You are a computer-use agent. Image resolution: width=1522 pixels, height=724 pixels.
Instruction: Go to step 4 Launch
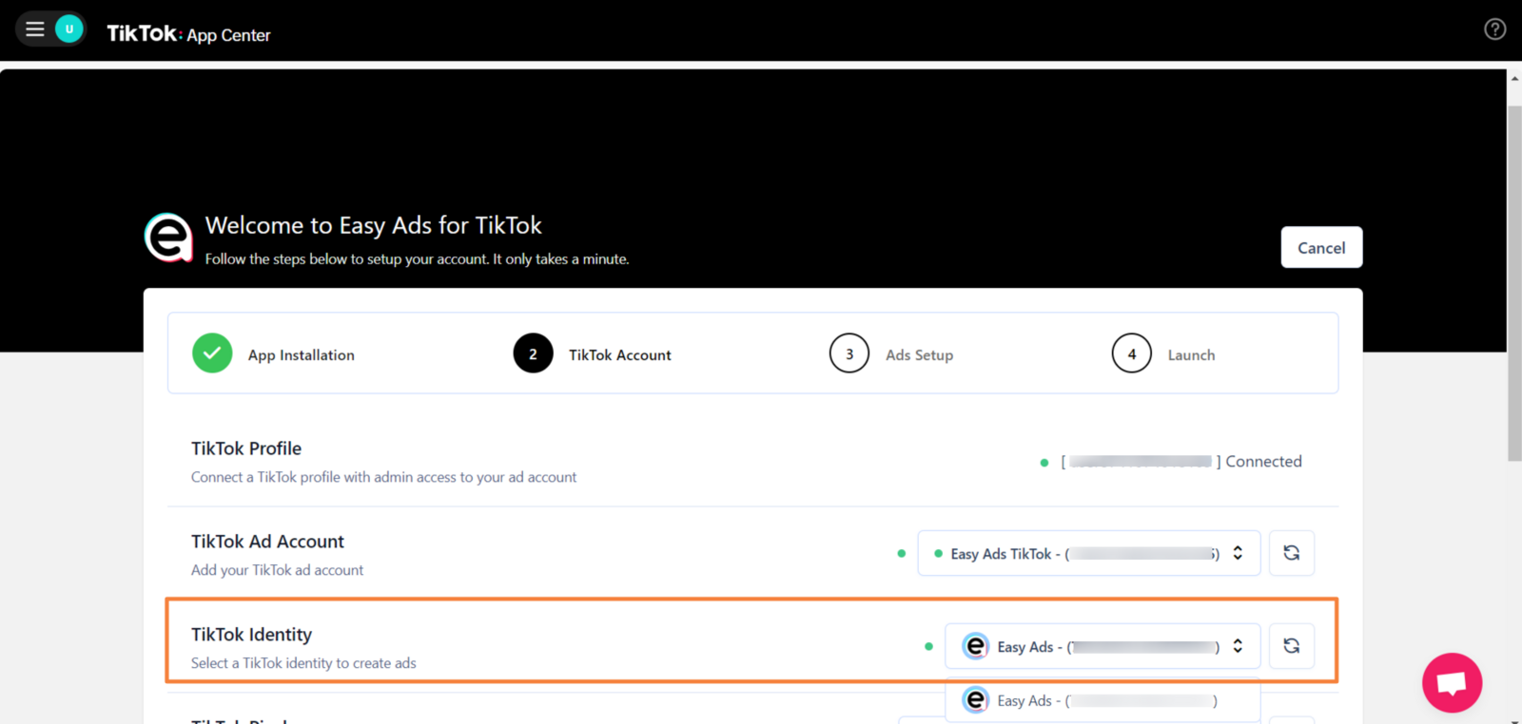pyautogui.click(x=1163, y=354)
